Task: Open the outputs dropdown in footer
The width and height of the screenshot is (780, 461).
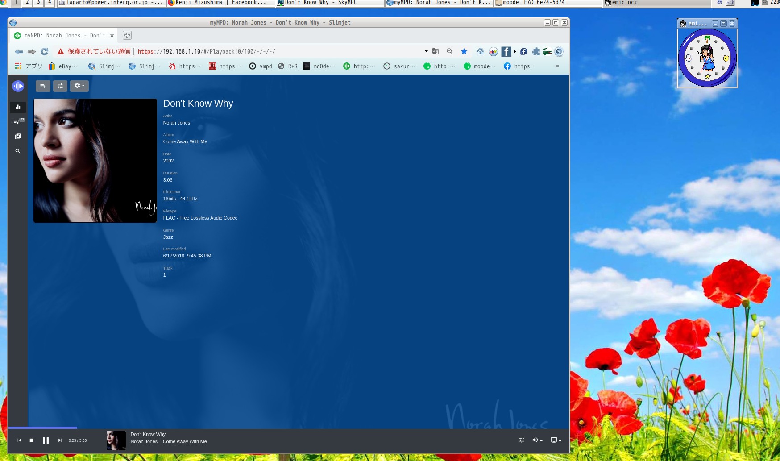Action: coord(556,440)
